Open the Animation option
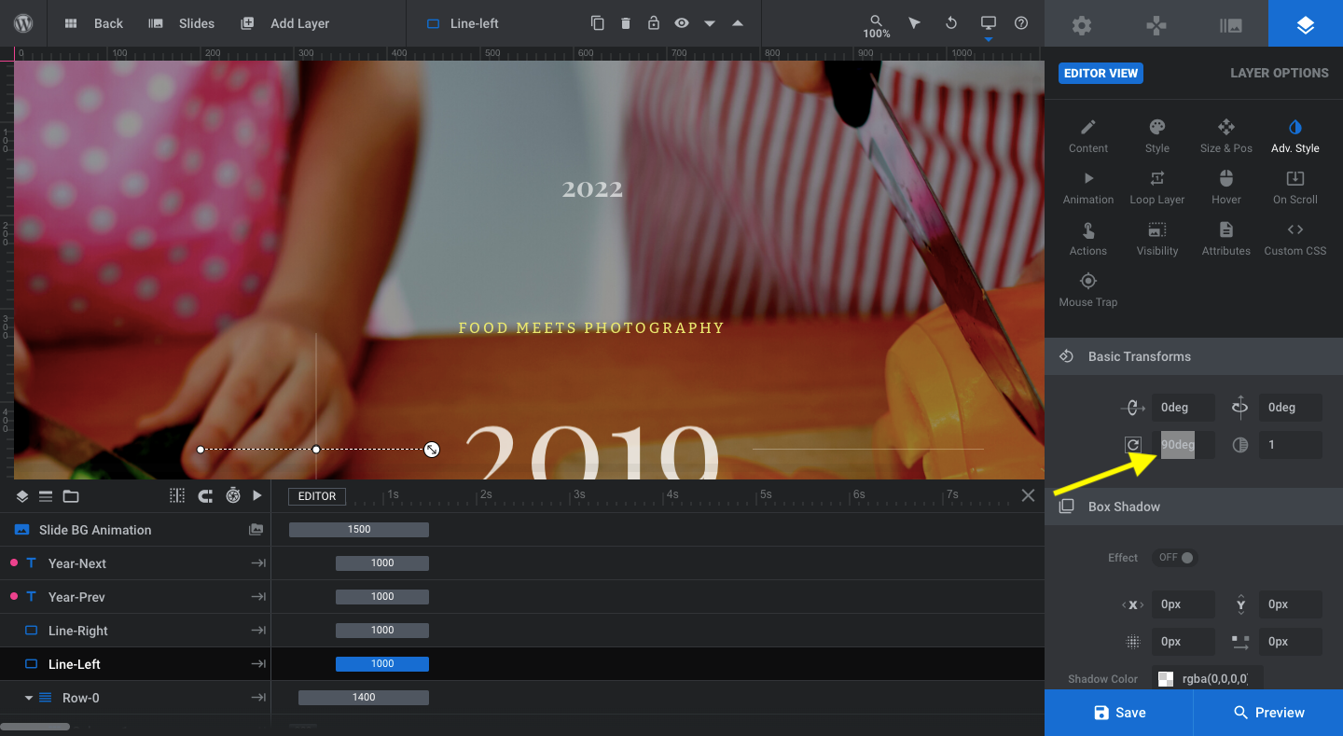 point(1088,187)
